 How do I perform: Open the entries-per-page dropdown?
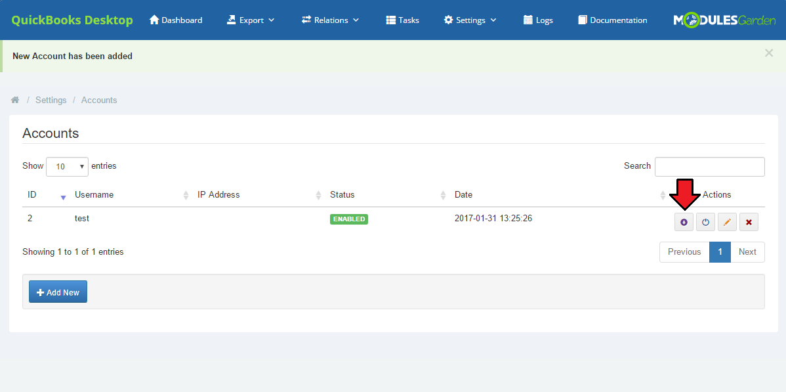click(x=67, y=167)
